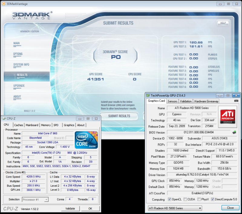242x214 pixels.
Task: Select the Memory tab in CPU-Z
Action: click(x=46, y=125)
